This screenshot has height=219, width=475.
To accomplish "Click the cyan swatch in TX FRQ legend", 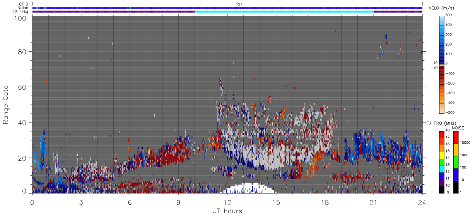I will pyautogui.click(x=441, y=170).
